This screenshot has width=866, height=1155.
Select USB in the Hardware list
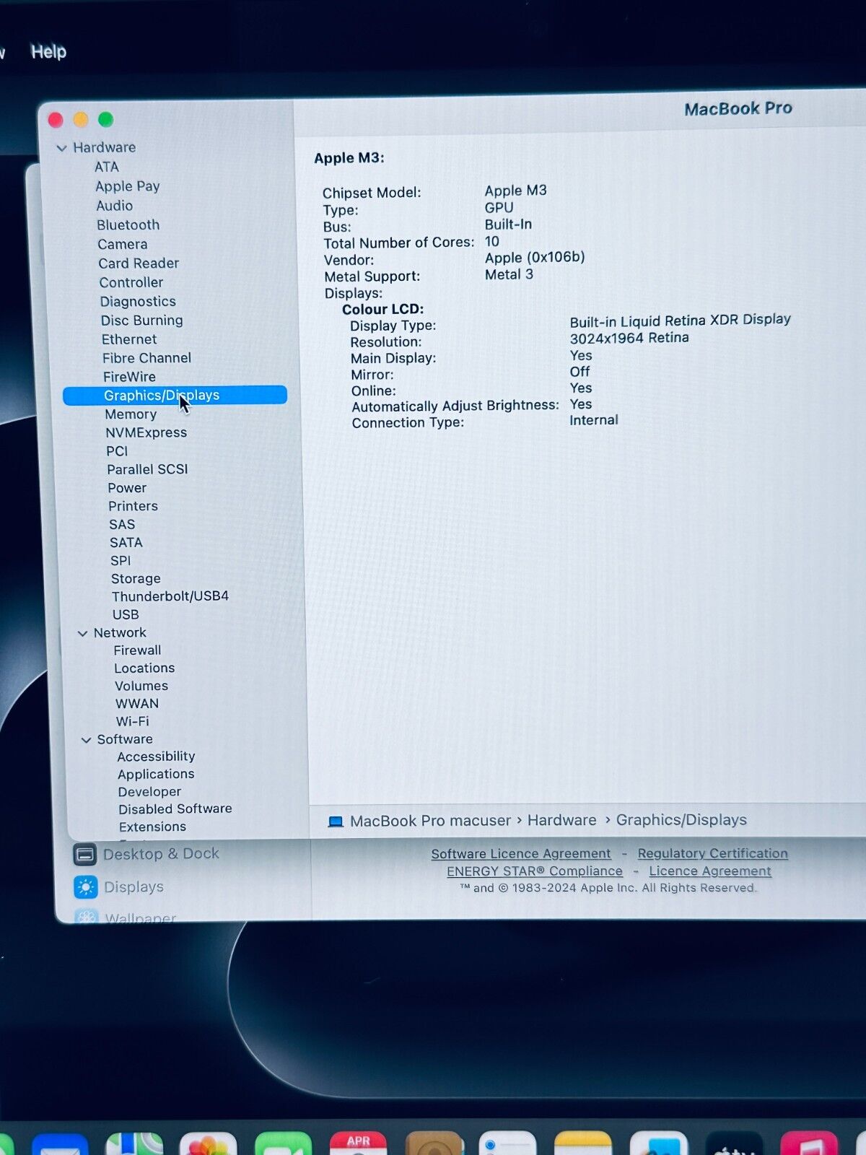click(126, 615)
